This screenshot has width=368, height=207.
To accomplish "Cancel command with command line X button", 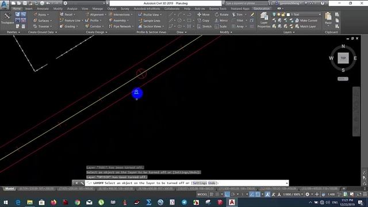I will pyautogui.click(x=76, y=183).
